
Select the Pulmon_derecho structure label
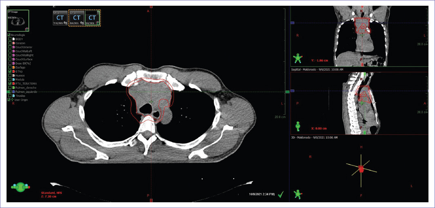point(26,87)
